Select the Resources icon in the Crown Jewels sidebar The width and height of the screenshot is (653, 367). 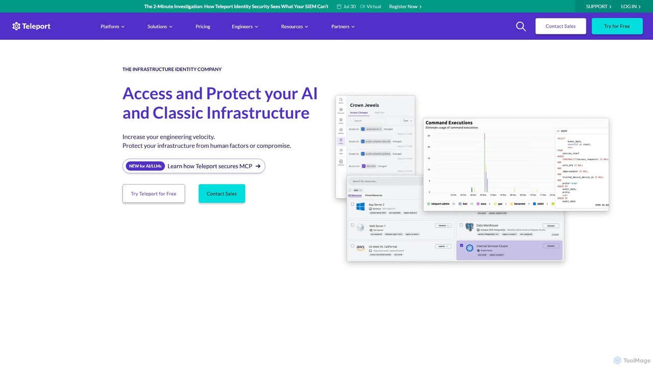341,110
